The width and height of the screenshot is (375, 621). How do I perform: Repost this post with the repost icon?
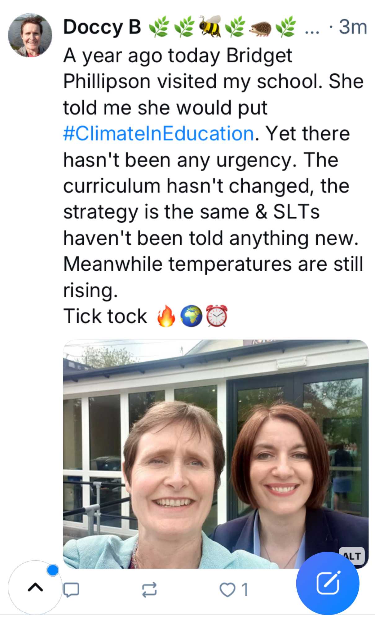click(x=149, y=590)
